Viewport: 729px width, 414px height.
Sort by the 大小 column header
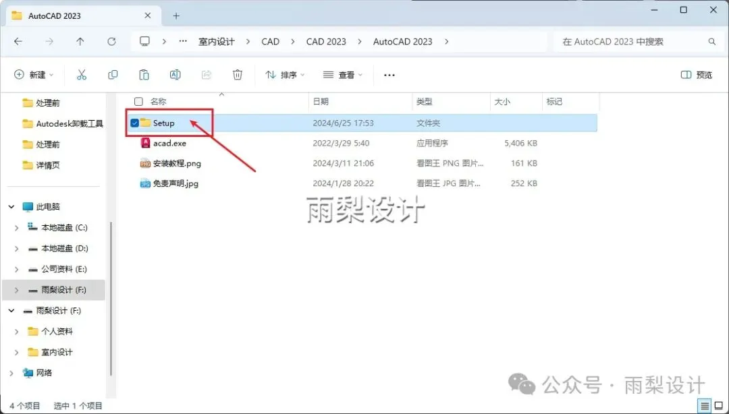(x=502, y=101)
